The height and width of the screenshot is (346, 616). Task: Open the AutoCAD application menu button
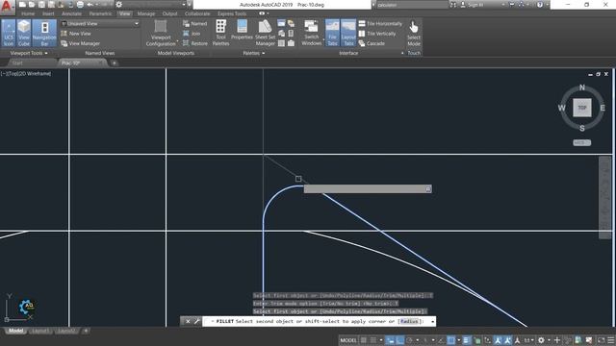click(7, 7)
